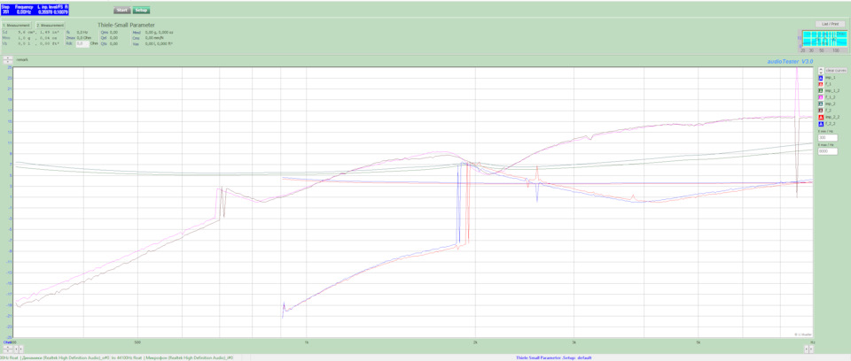Open the List / Print button
The width and height of the screenshot is (851, 361).
(x=831, y=24)
